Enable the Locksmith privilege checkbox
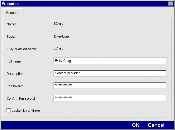 point(9,110)
